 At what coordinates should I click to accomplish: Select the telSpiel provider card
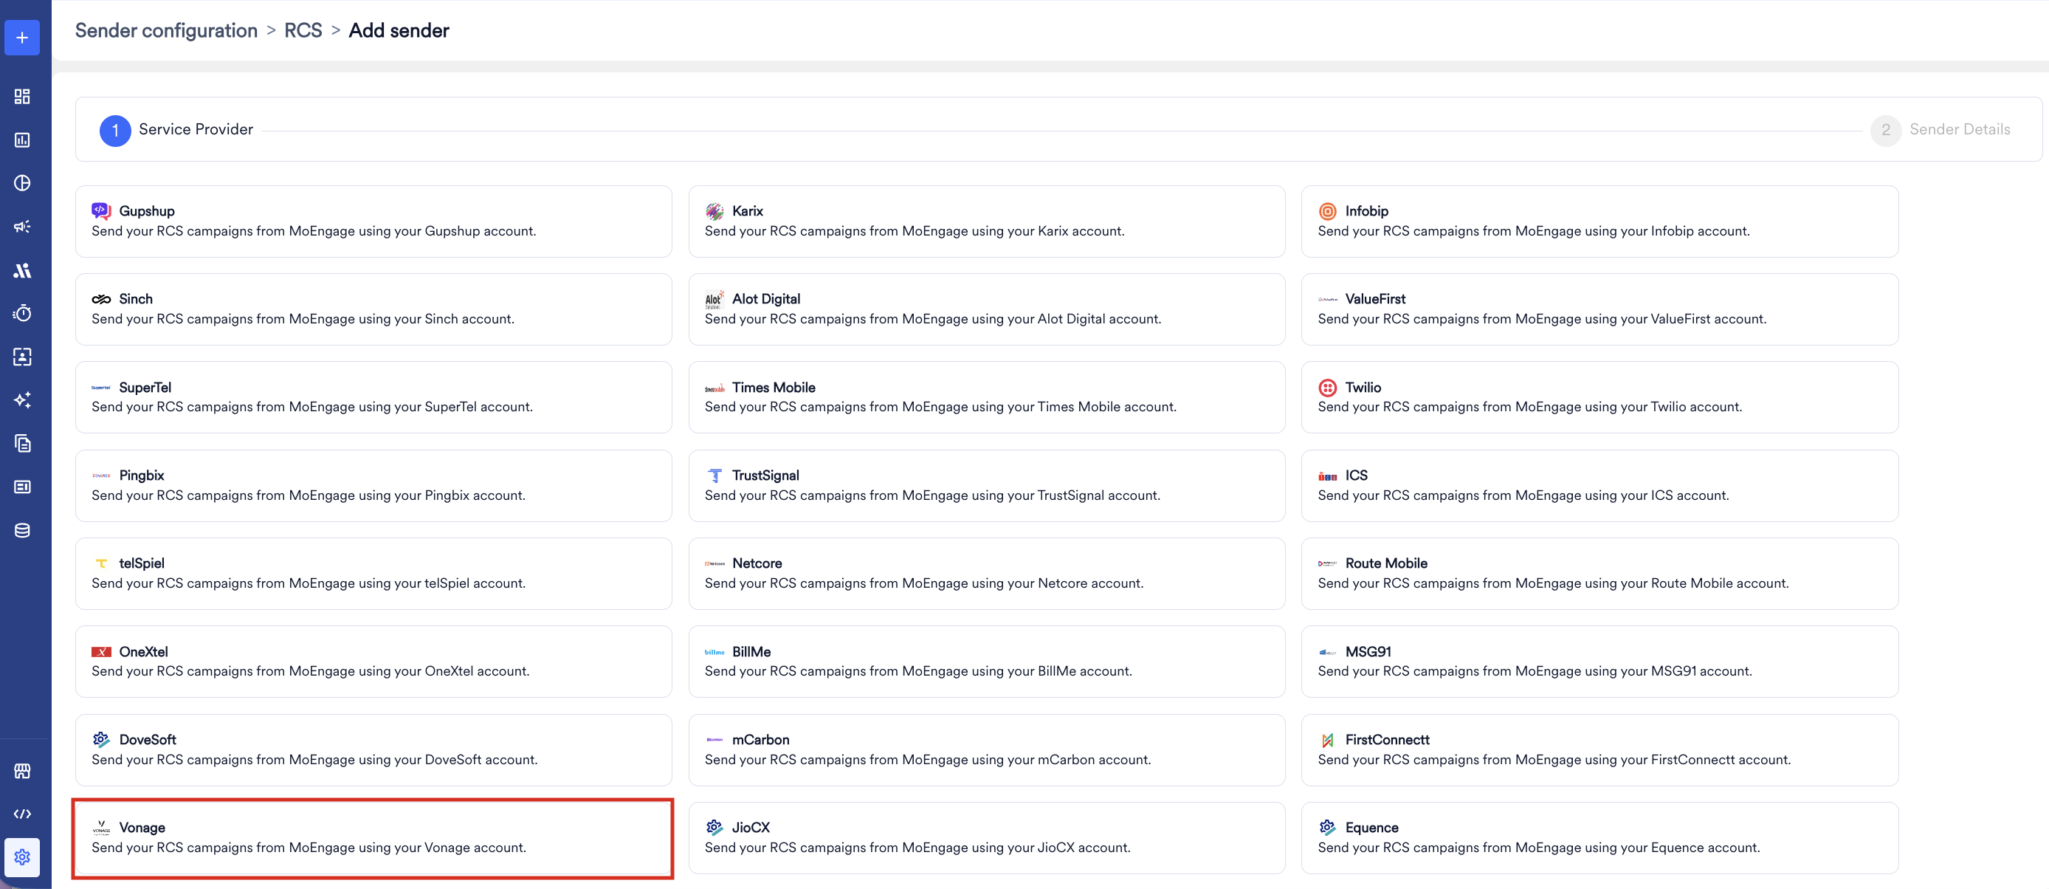tap(373, 574)
